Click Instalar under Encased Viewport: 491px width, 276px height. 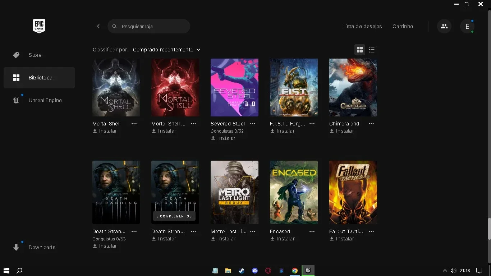(283, 239)
